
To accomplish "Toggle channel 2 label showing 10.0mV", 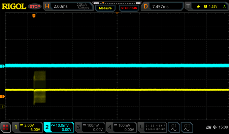I will pyautogui.click(x=59, y=127).
